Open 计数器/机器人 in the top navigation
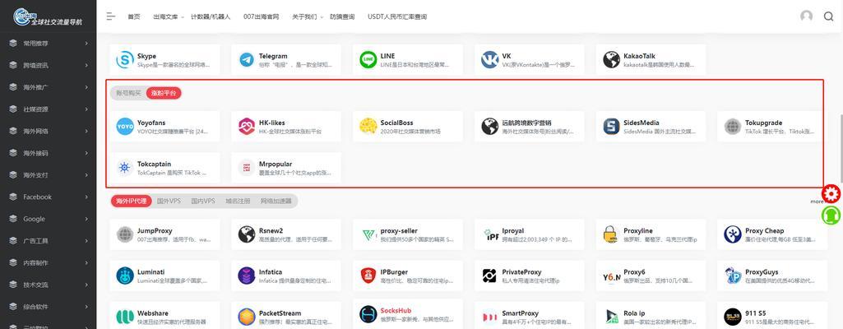This screenshot has width=843, height=329. coord(211,16)
